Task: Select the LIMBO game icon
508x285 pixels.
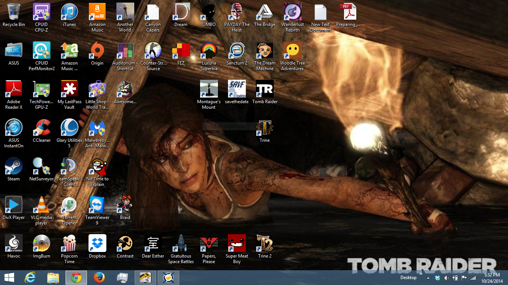Action: coord(209,12)
